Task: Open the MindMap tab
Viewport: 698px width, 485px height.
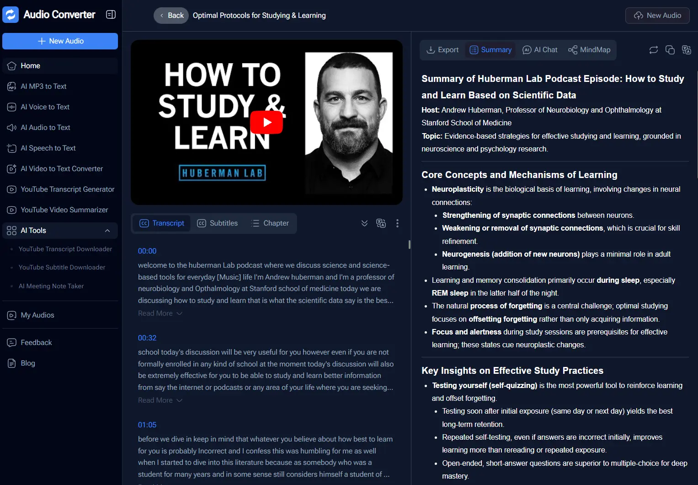Action: 589,50
